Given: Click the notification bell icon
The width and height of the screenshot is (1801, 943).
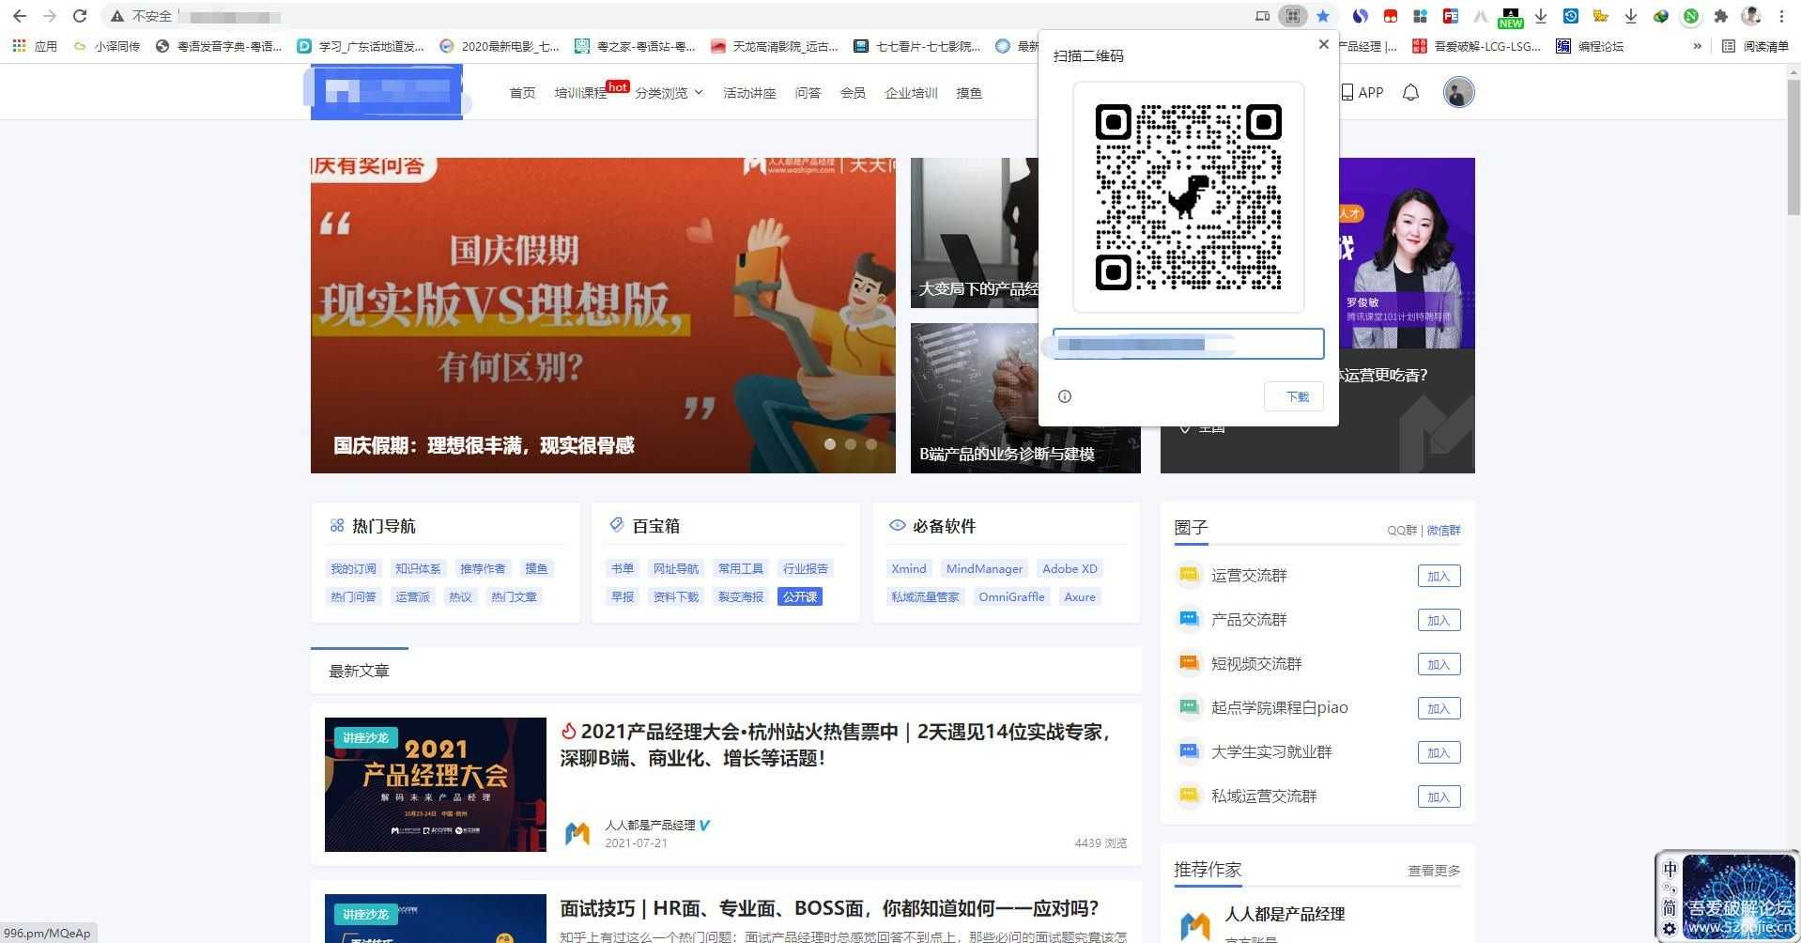Looking at the screenshot, I should 1410,92.
